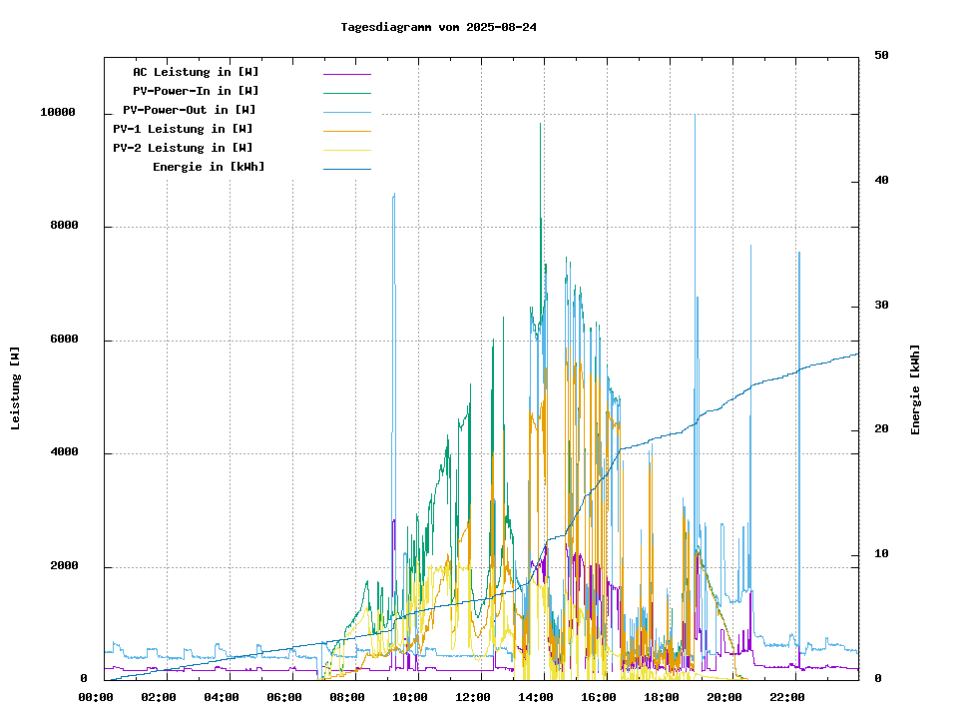The width and height of the screenshot is (958, 719).
Task: Click the 22:00 tick label on time axis
Action: tap(787, 697)
